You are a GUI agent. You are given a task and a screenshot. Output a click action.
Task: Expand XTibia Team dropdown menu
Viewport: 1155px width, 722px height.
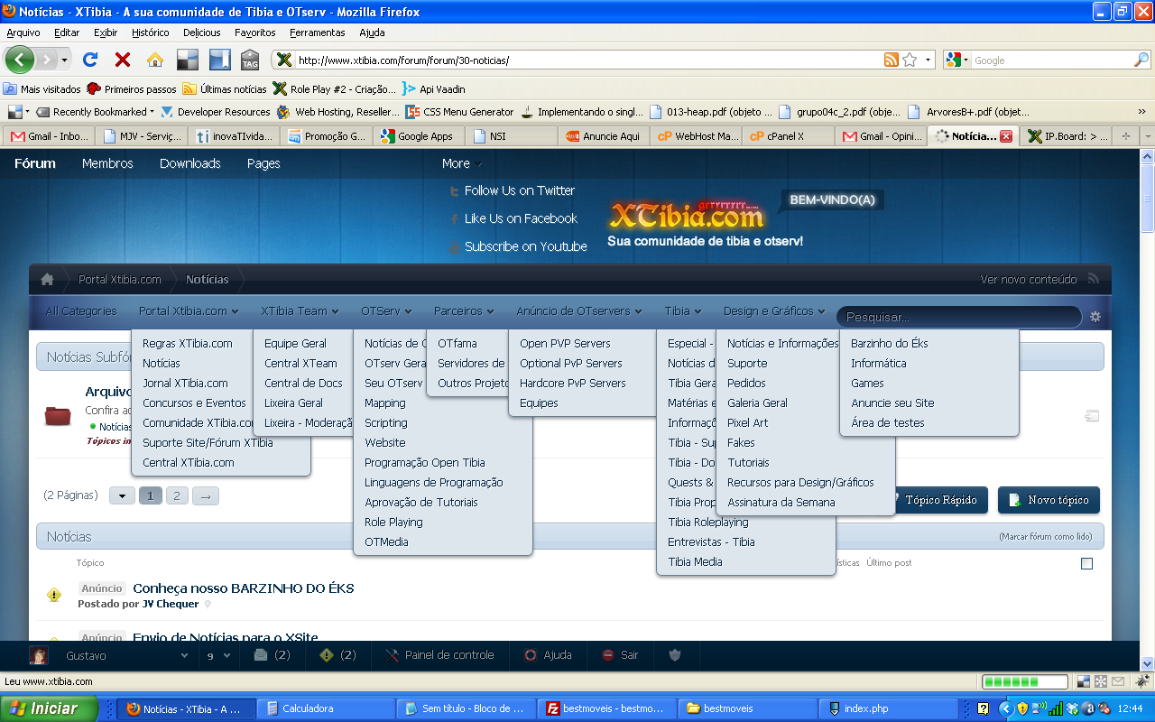click(300, 310)
